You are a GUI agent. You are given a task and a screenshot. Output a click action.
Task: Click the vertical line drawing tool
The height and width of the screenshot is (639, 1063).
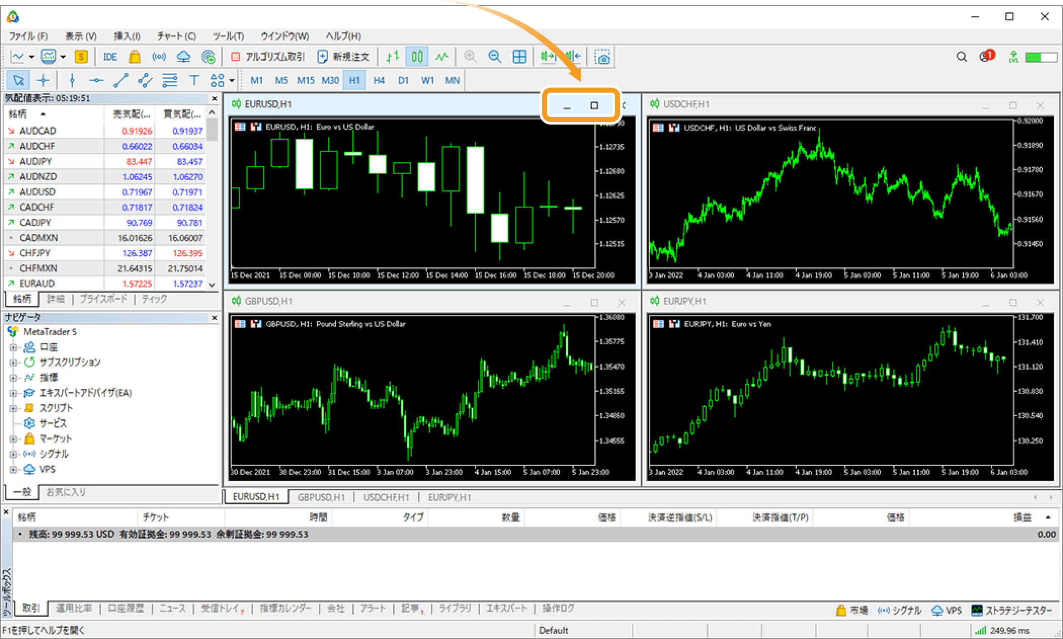tap(72, 80)
